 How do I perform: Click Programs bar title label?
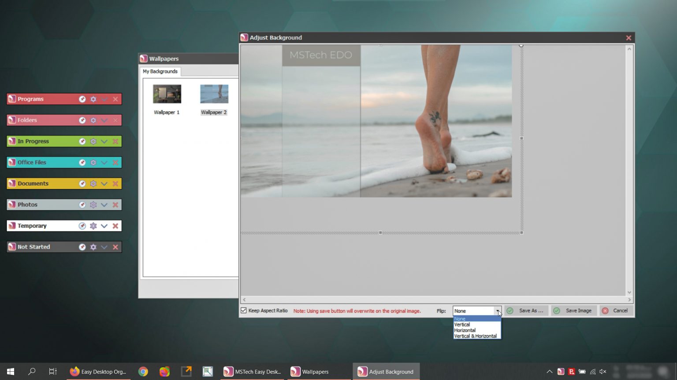coord(30,99)
